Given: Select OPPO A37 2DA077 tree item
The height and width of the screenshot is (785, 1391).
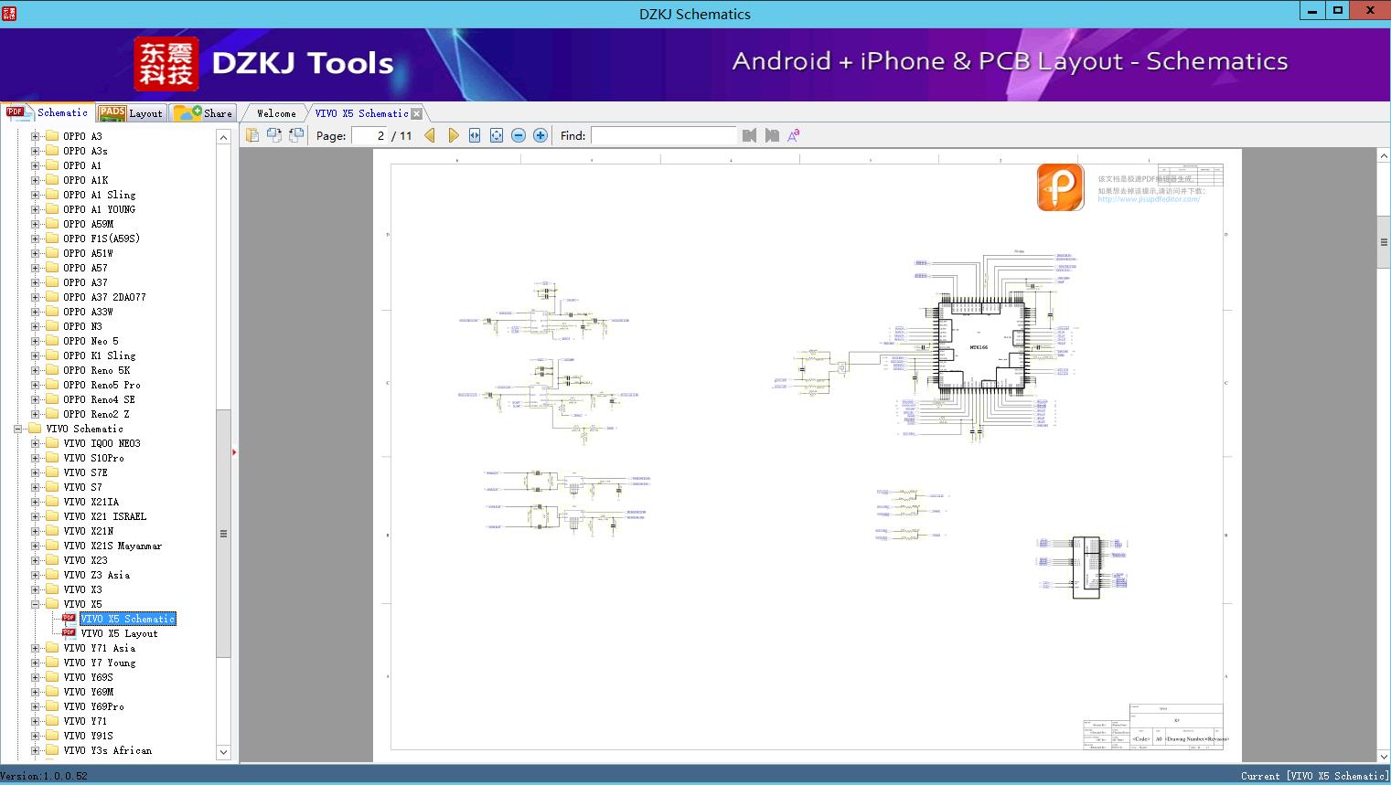Looking at the screenshot, I should (x=104, y=297).
